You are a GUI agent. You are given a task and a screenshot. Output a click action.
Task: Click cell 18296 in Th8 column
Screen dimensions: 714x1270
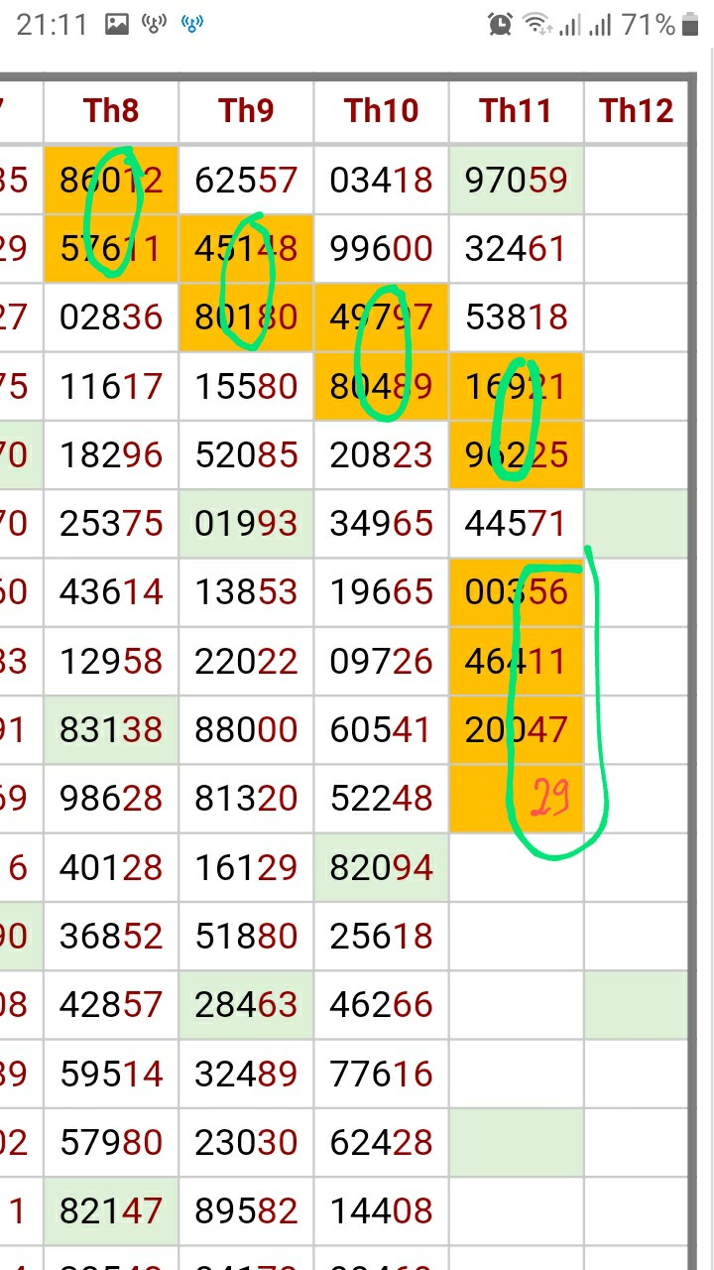[x=111, y=454]
